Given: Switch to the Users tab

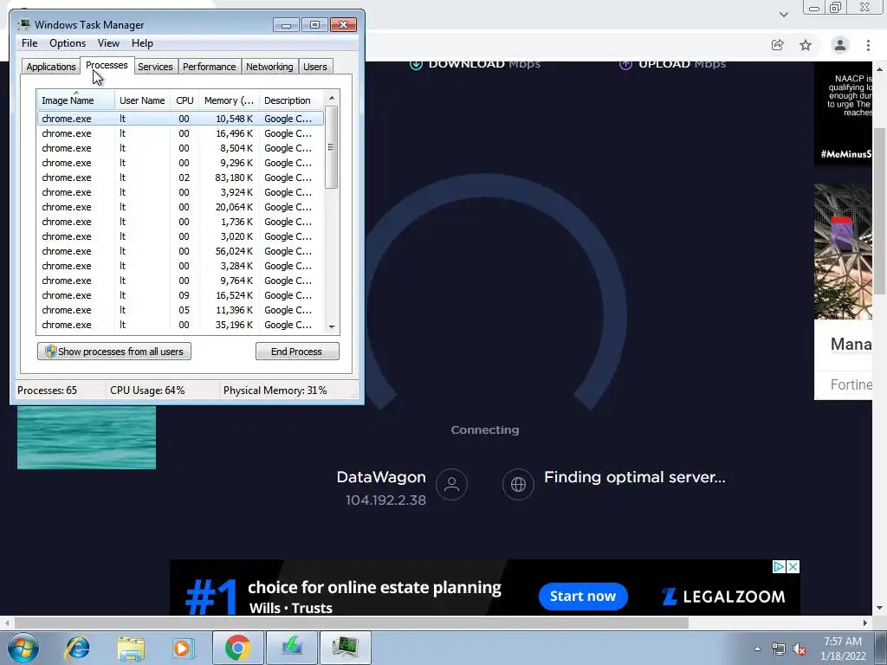Looking at the screenshot, I should pyautogui.click(x=315, y=67).
